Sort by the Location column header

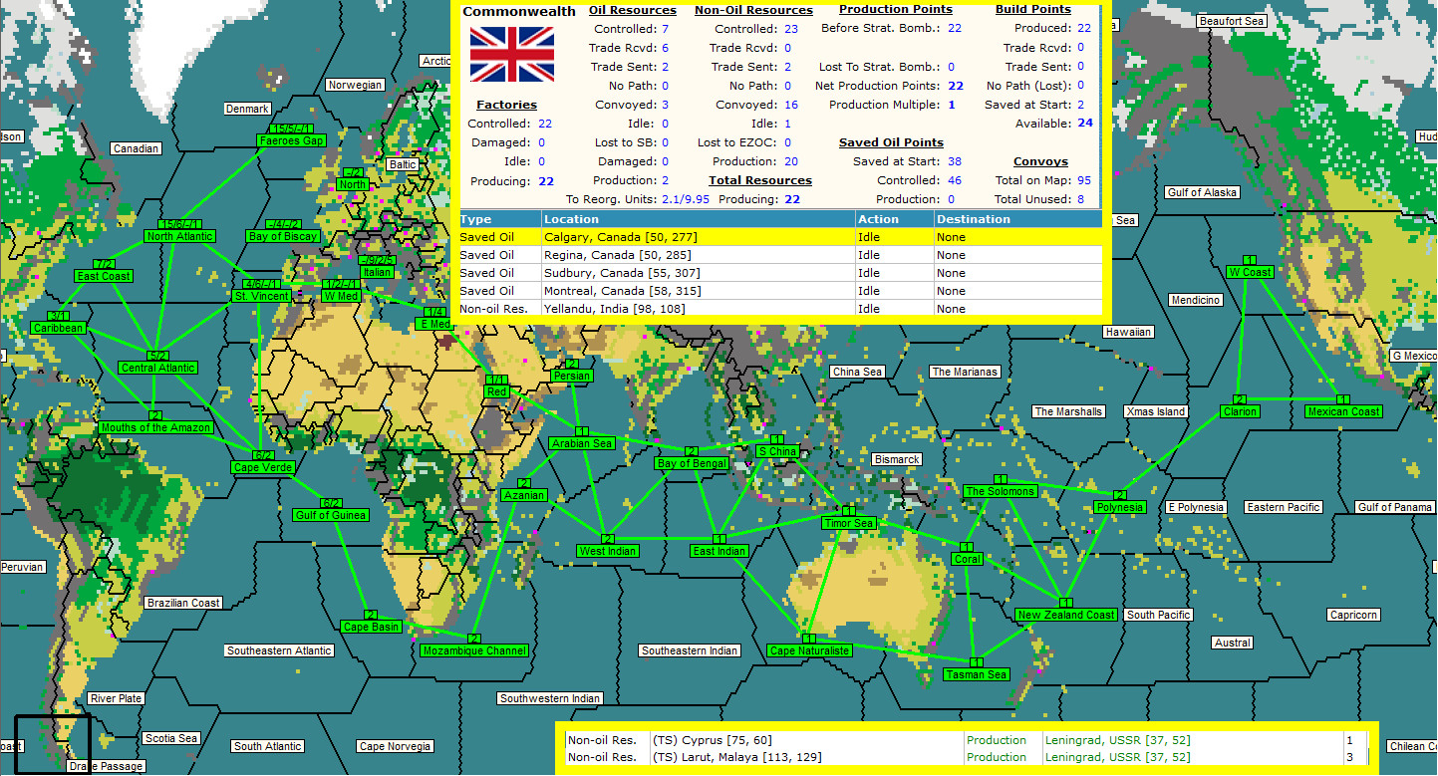tap(698, 219)
